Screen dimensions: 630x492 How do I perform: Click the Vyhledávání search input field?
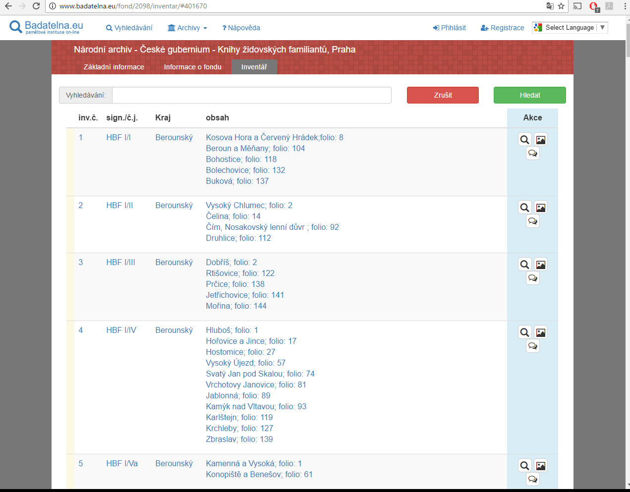point(252,95)
